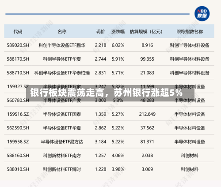Click scale value 212.649
The height and width of the screenshot is (187, 221).
[x=147, y=114]
